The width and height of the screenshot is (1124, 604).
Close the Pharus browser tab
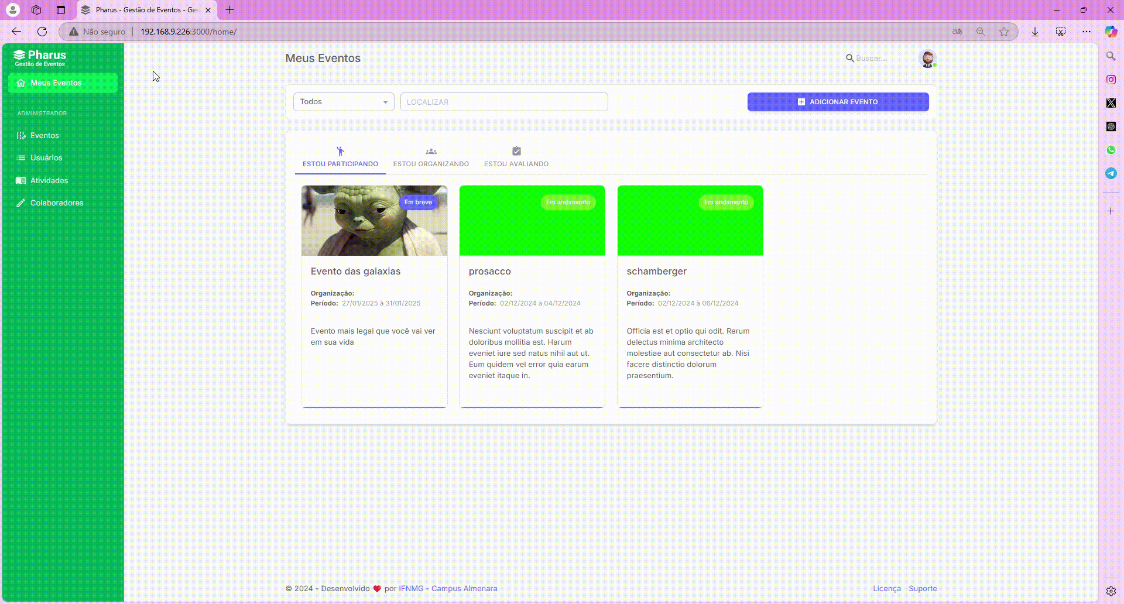(208, 10)
